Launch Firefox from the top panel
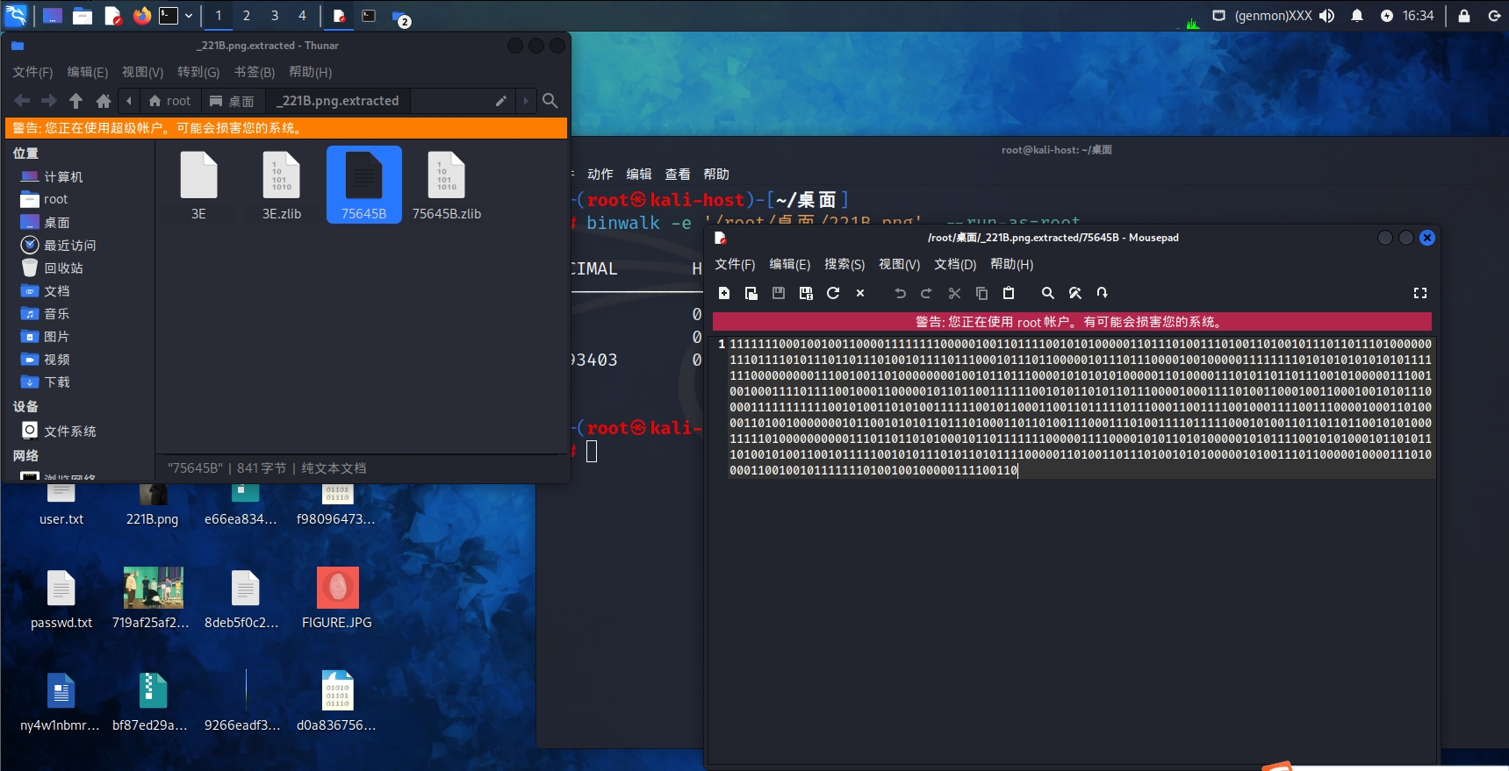1509x771 pixels. 142,15
